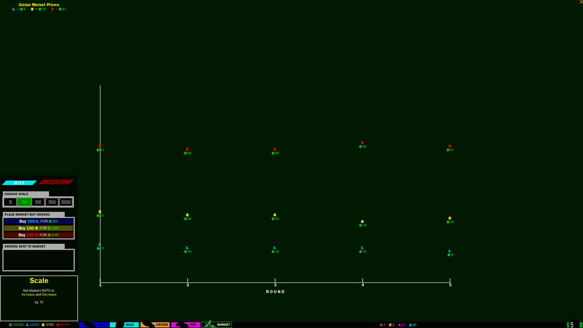Select scale 500 option
Image resolution: width=583 pixels, height=328 pixels.
click(38, 202)
